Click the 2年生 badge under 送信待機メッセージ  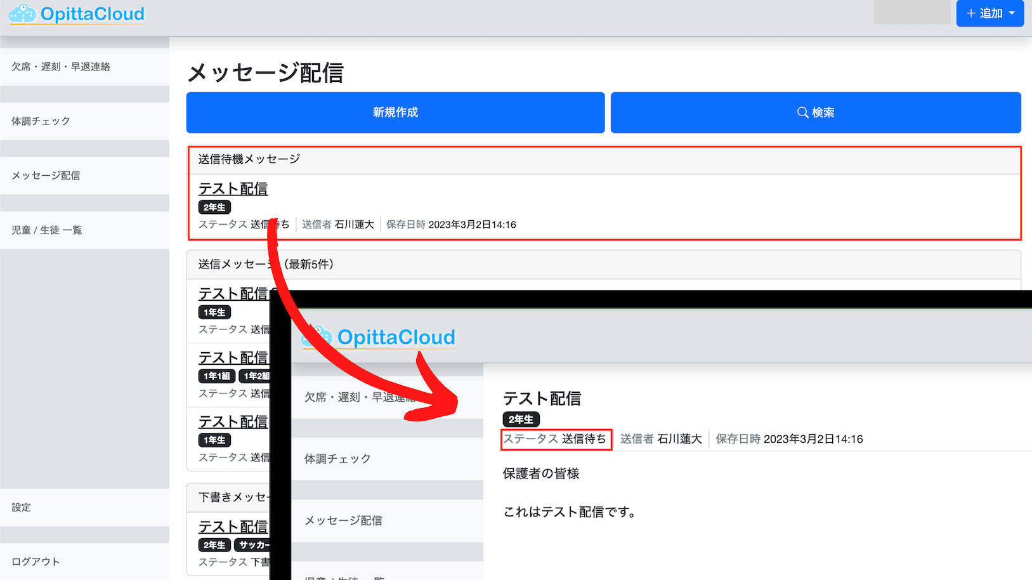[x=214, y=208]
